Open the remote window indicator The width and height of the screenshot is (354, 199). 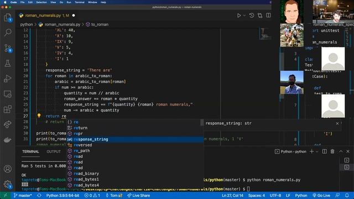[x=5, y=195]
